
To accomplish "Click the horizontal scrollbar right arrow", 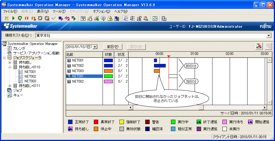I will [265, 107].
